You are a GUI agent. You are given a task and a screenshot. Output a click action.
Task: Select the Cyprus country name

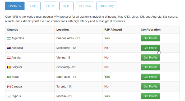(16, 96)
